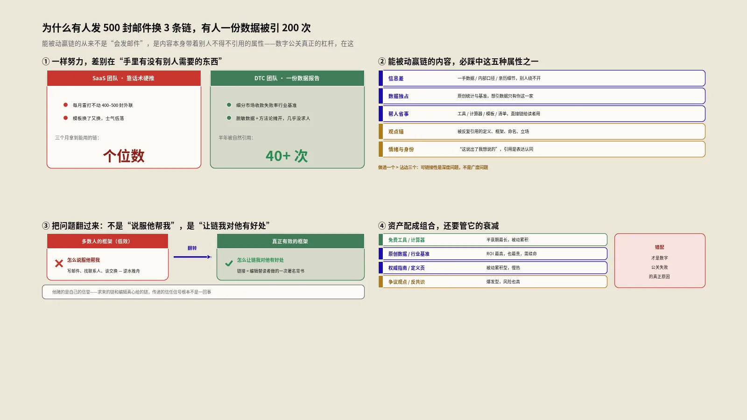Image resolution: width=747 pixels, height=420 pixels.
Task: Click bullet 脱敏数据 + 方法论摊开，几乎没求人
Action: 273,119
